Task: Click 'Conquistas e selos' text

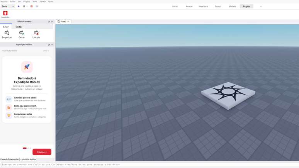Action: click(x=23, y=114)
